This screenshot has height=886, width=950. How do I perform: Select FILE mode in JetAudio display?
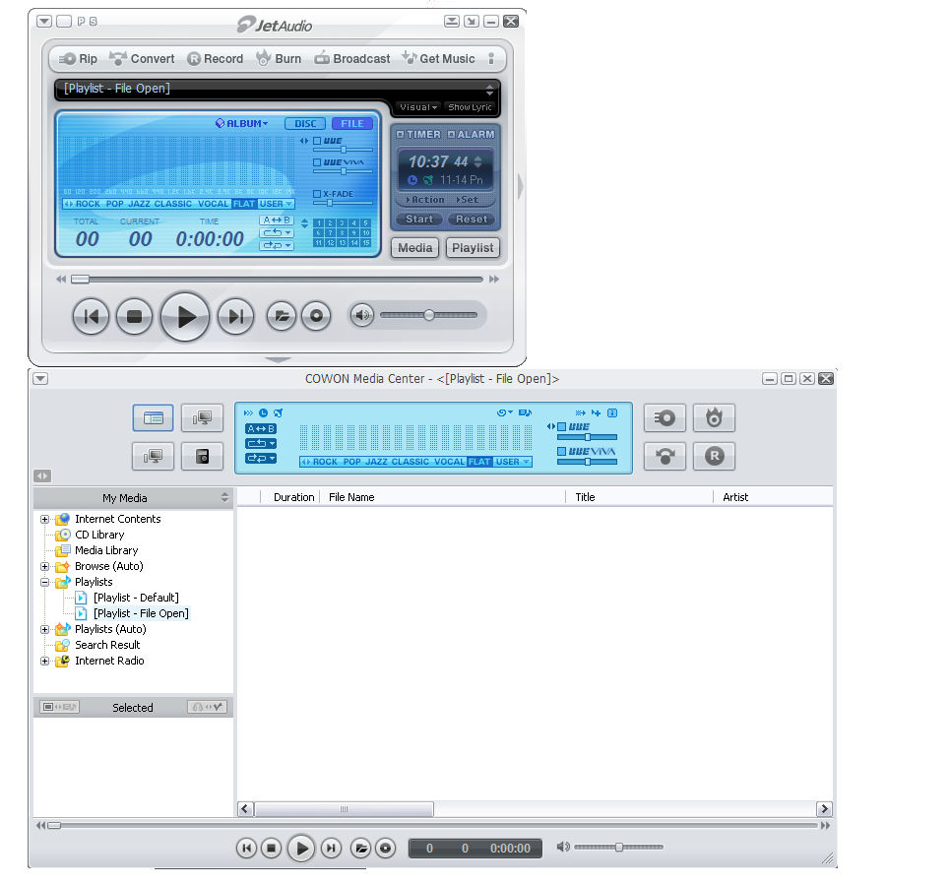pyautogui.click(x=352, y=124)
